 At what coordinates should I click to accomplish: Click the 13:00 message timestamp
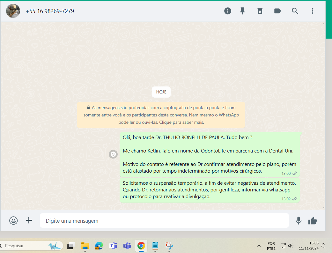tap(286, 173)
